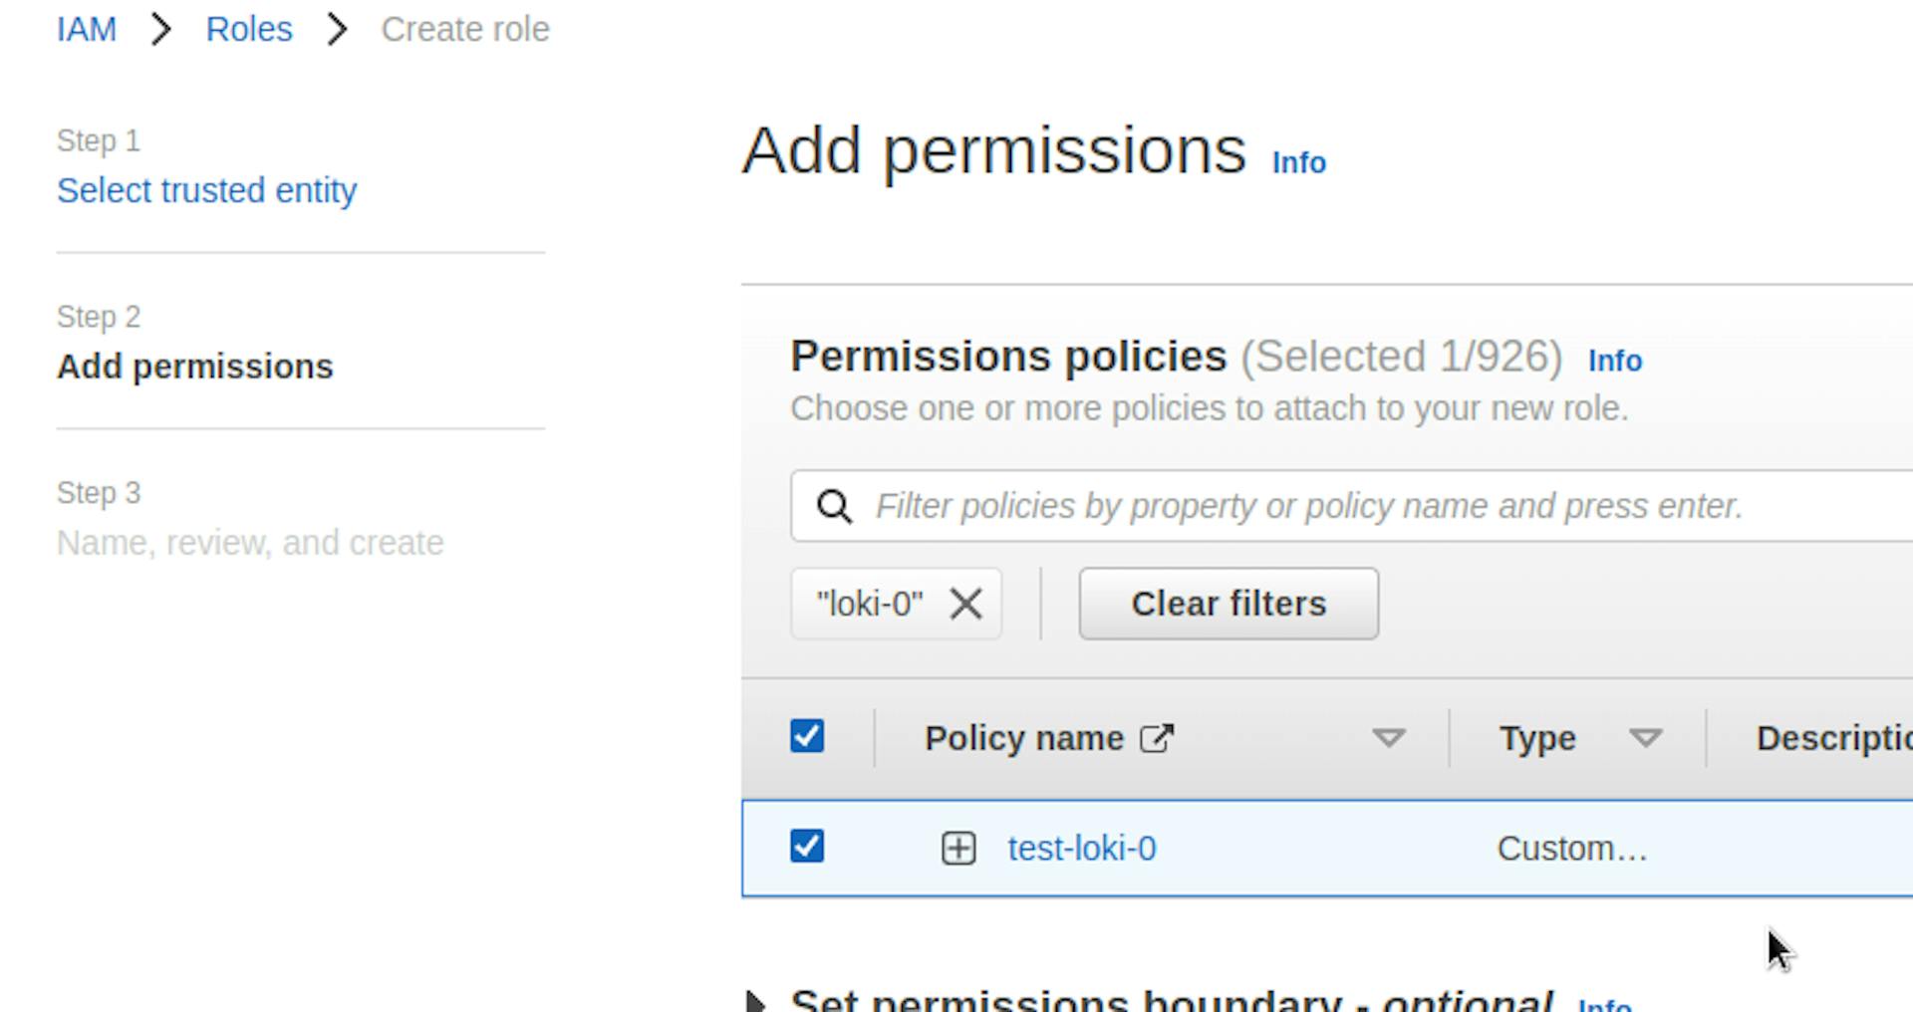Open the test-loki-0 policy link
Image resolution: width=1913 pixels, height=1012 pixels.
(1082, 849)
